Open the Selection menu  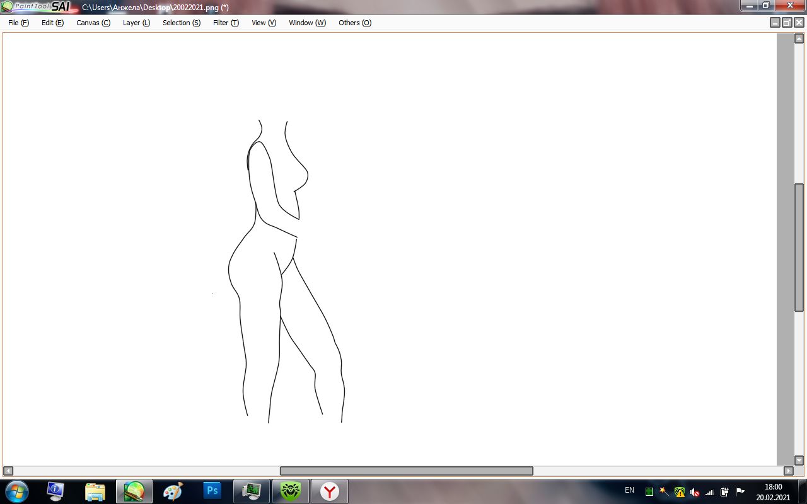[x=182, y=23]
